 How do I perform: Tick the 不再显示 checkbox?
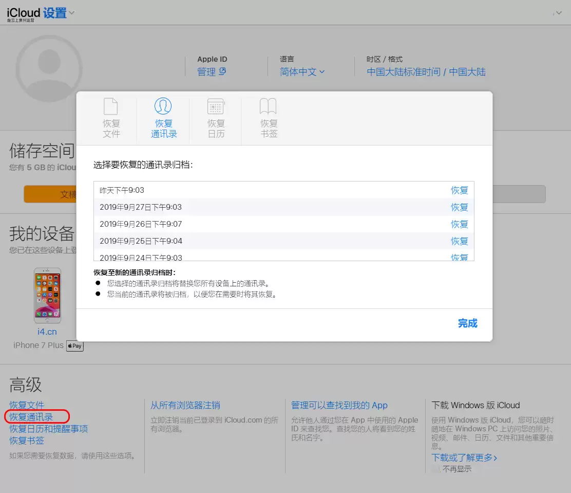(435, 469)
